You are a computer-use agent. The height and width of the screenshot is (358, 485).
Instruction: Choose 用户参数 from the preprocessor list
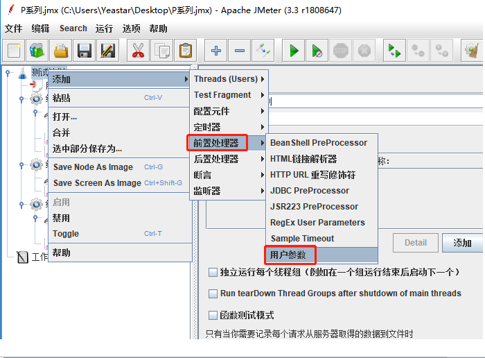[322, 255]
